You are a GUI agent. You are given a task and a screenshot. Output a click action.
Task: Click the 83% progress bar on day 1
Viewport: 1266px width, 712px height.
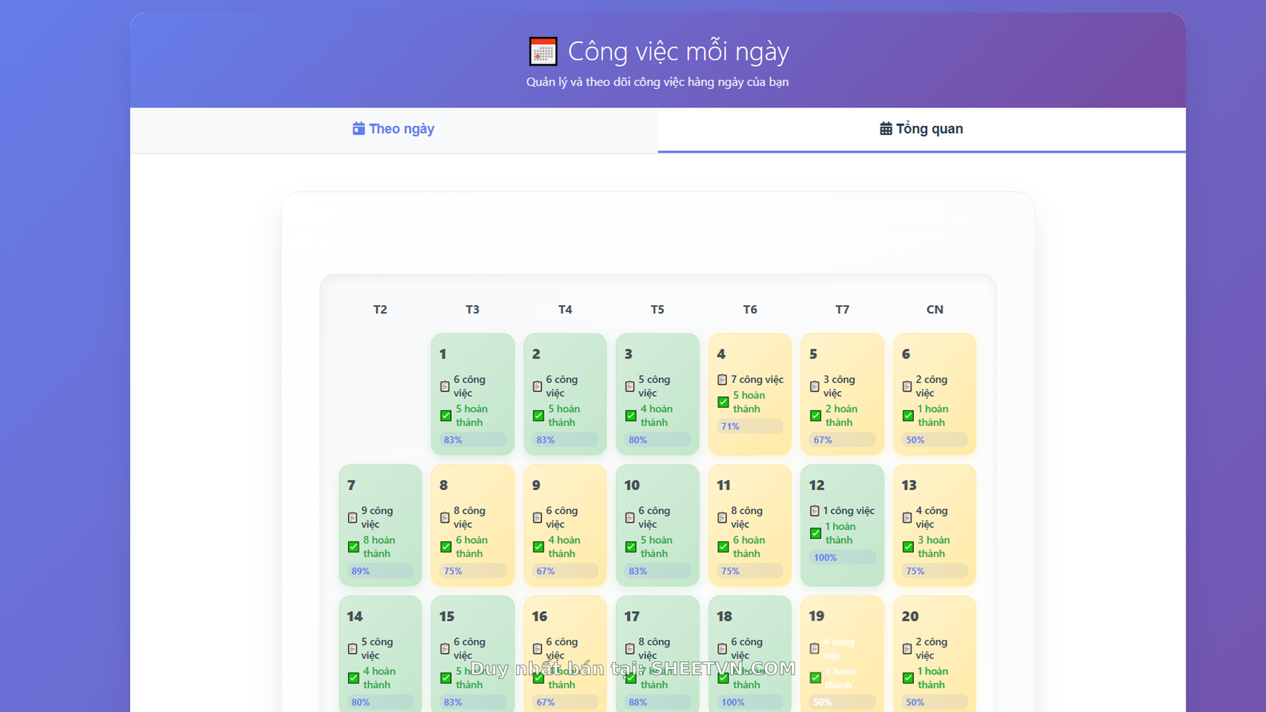coord(473,440)
